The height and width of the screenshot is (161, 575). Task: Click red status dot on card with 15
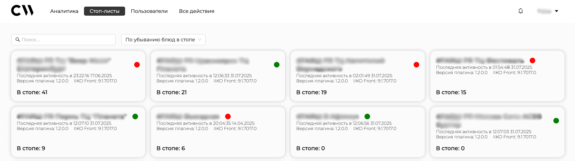coord(532,61)
